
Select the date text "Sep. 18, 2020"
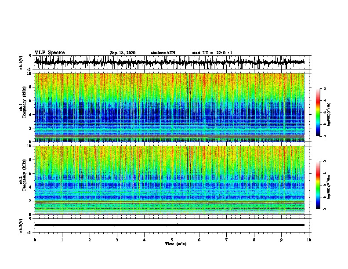pos(123,53)
